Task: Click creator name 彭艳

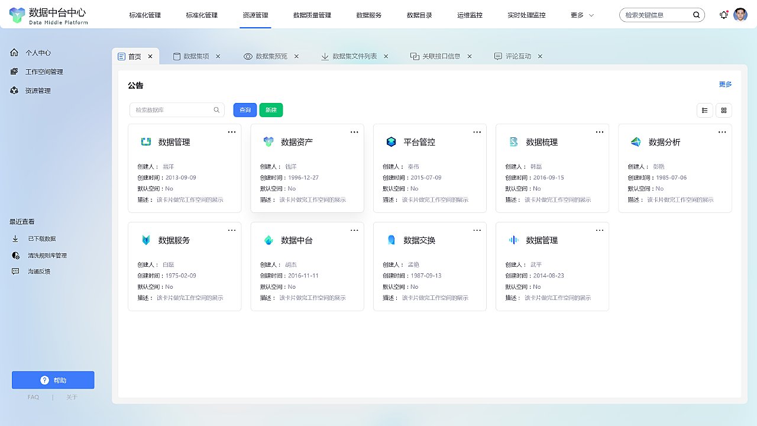Action: pyautogui.click(x=659, y=167)
